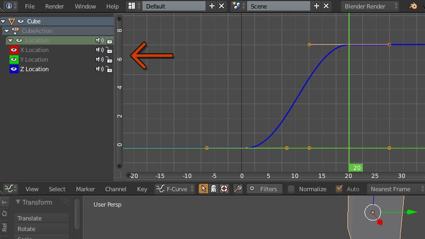Lock the Z Location channel
Screen dimensions: 425x239
click(x=109, y=69)
